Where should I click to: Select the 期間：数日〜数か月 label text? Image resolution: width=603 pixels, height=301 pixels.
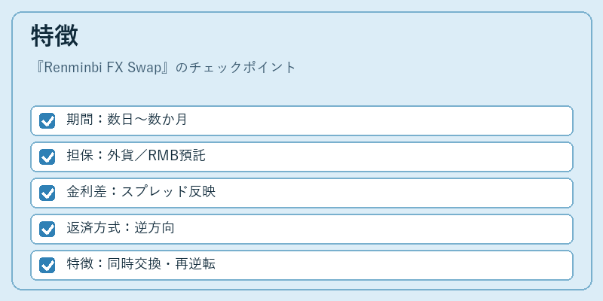(x=127, y=120)
